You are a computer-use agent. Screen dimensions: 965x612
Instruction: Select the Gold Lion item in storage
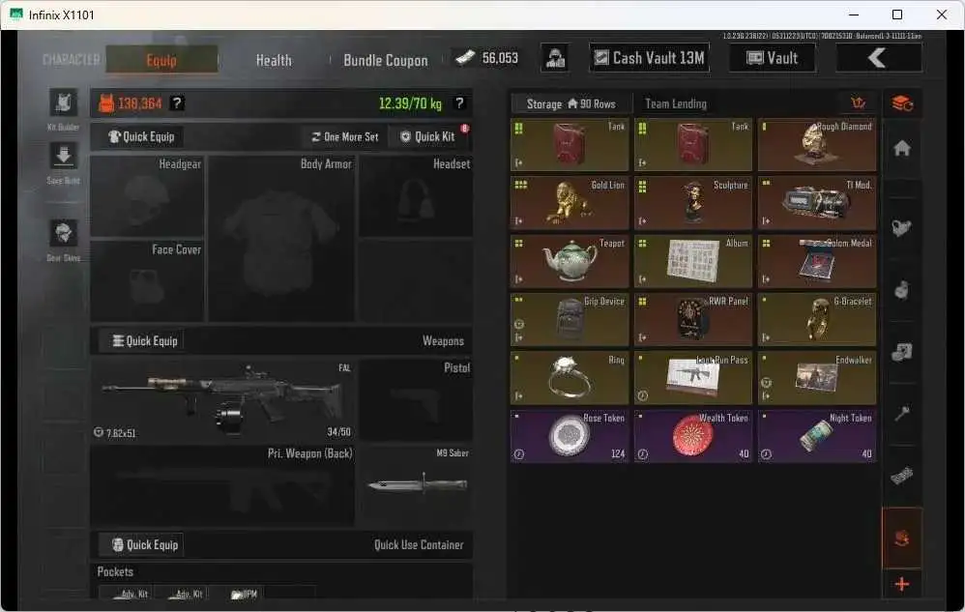[x=570, y=203]
